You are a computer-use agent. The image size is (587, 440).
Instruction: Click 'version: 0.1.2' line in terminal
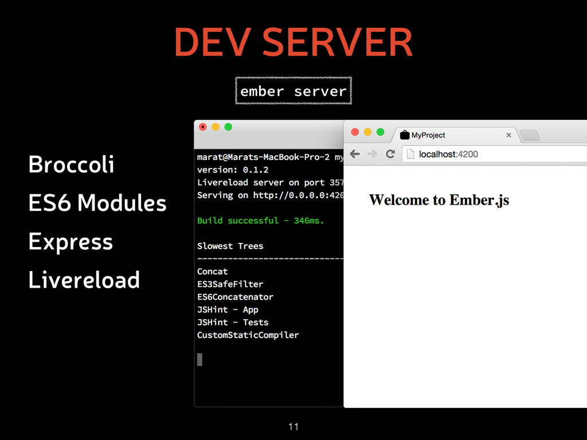pyautogui.click(x=233, y=170)
